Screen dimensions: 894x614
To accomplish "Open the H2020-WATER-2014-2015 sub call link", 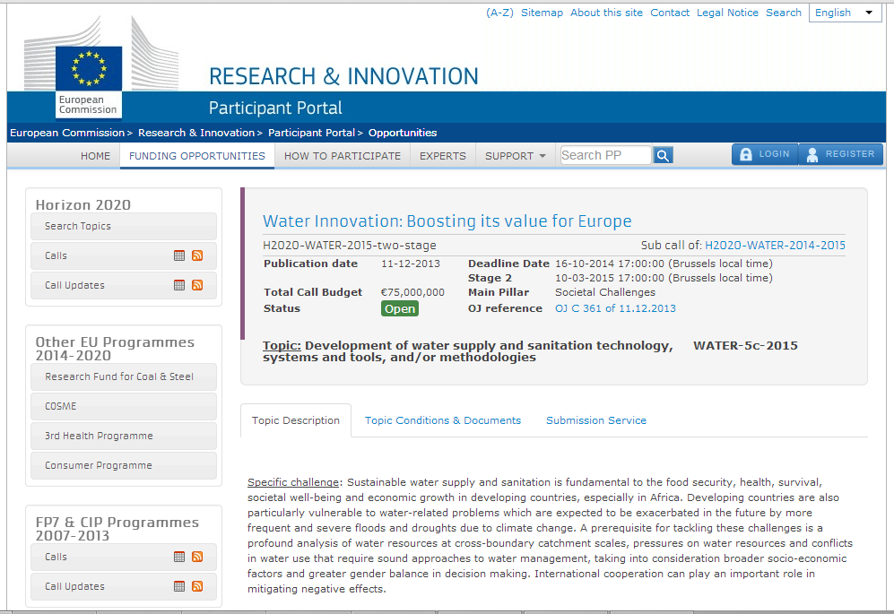I will pyautogui.click(x=775, y=245).
